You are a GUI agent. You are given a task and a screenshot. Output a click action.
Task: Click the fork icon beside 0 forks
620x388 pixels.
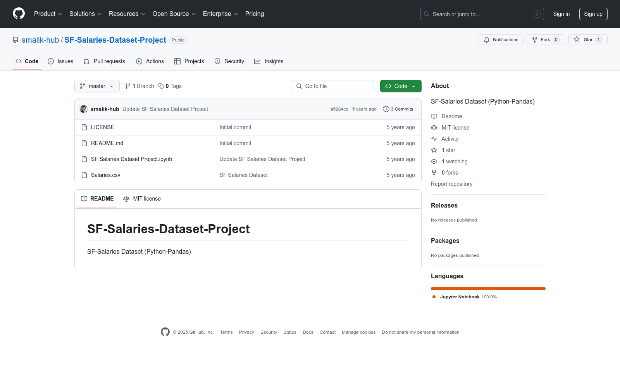click(x=434, y=173)
